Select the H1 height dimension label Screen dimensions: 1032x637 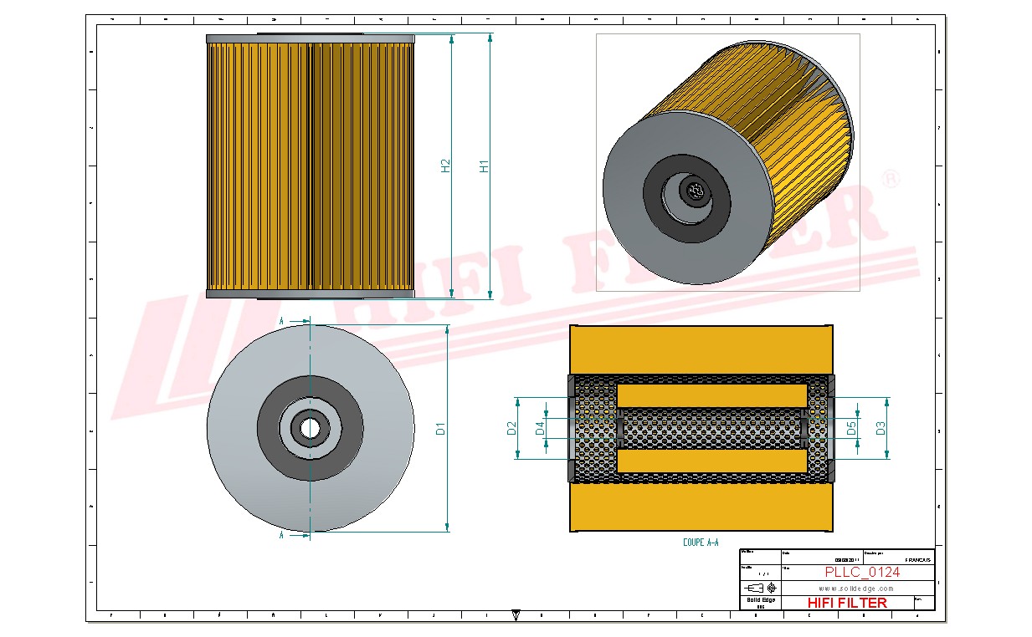point(483,166)
